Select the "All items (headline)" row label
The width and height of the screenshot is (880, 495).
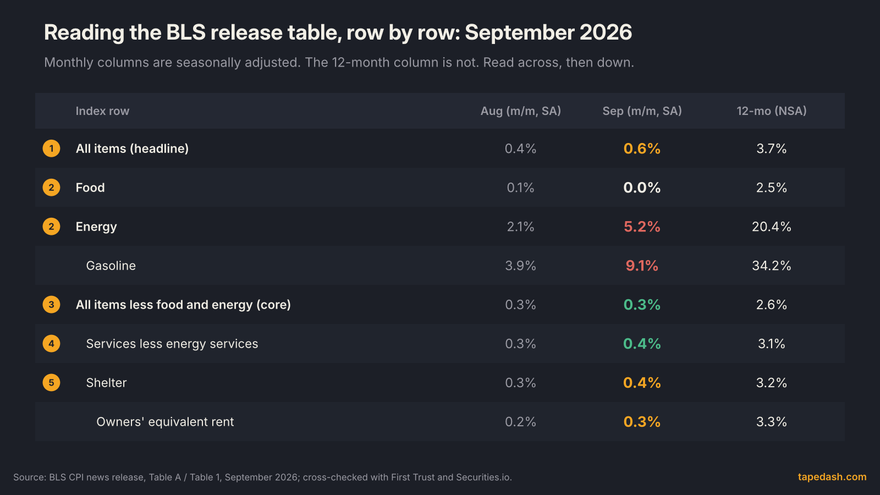click(132, 148)
